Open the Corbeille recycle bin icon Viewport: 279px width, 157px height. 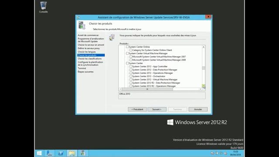[x=43, y=7]
